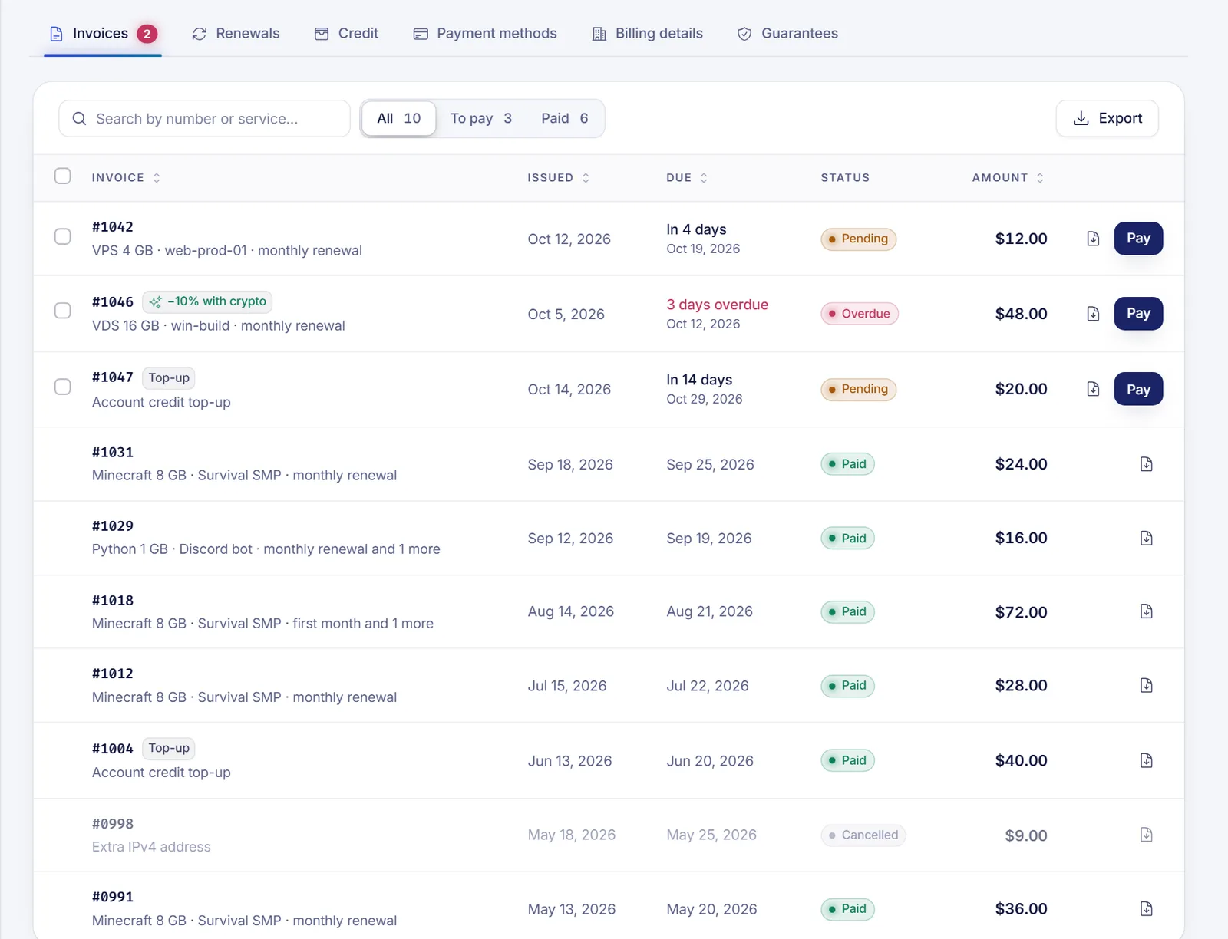Tick the checkbox for invoice #1046

tap(63, 311)
